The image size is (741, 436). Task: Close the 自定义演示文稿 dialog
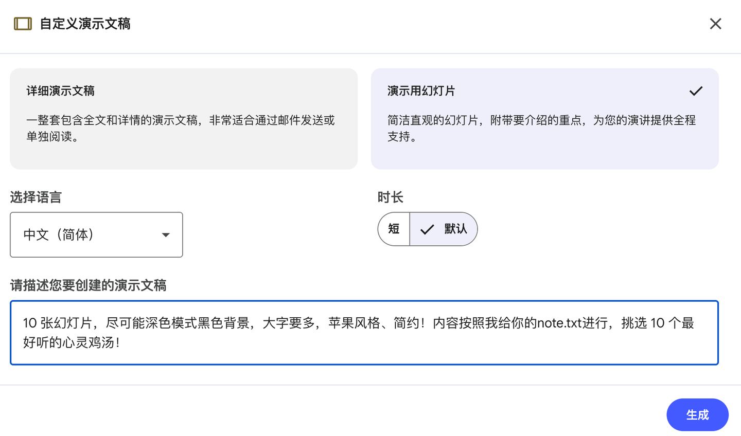(x=715, y=24)
